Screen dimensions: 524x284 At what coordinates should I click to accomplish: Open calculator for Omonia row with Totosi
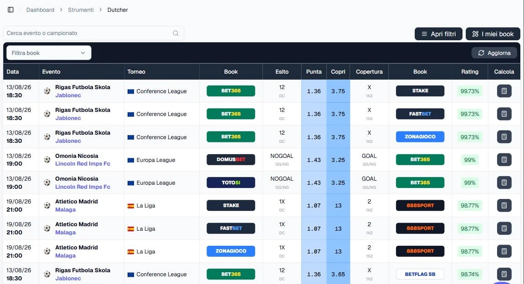504,183
